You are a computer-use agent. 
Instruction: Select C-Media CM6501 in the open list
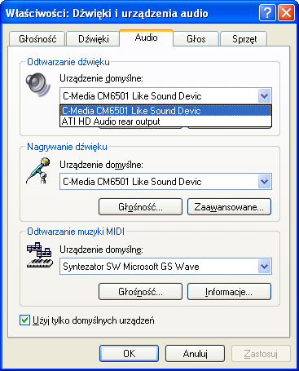click(165, 111)
